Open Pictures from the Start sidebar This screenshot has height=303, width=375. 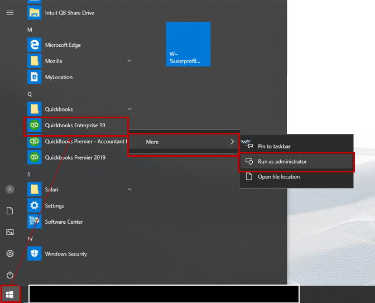pyautogui.click(x=10, y=232)
